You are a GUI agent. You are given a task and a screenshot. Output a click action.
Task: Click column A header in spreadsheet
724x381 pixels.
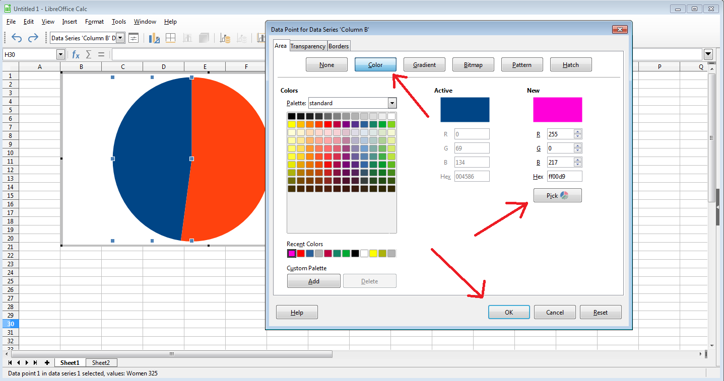[x=40, y=67]
